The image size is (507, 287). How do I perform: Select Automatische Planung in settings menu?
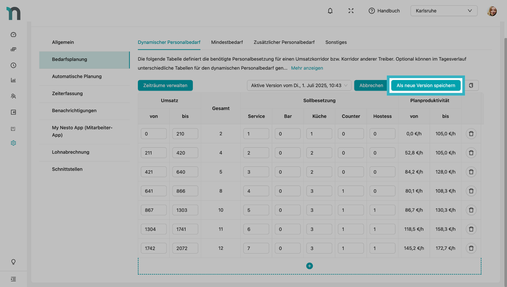coord(77,77)
